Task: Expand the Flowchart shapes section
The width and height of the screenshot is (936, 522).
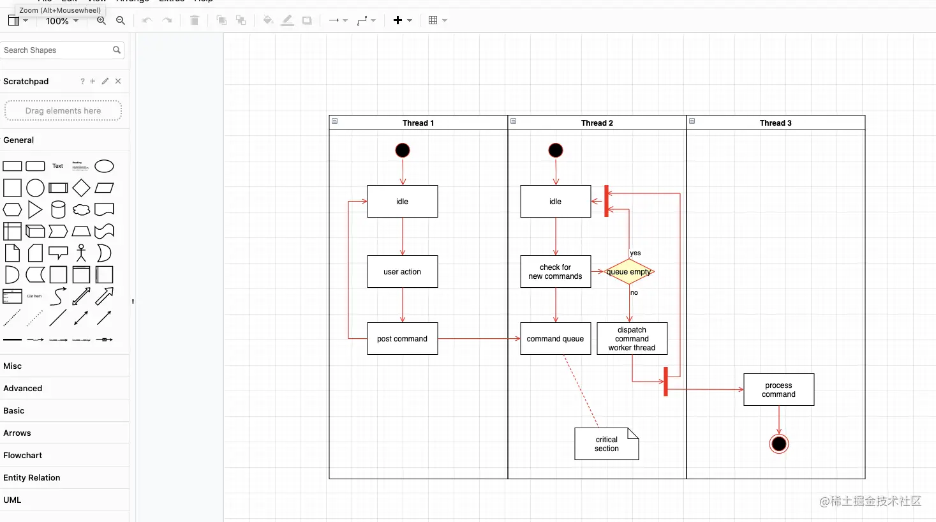Action: click(x=64, y=455)
